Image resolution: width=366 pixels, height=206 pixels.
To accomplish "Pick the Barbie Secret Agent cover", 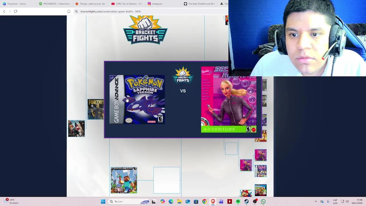I will 229,100.
